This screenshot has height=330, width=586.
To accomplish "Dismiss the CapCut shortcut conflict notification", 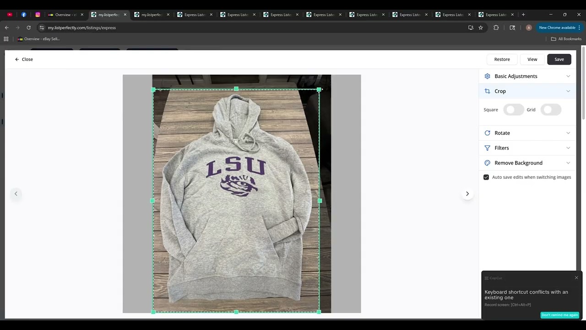I will pos(576,278).
